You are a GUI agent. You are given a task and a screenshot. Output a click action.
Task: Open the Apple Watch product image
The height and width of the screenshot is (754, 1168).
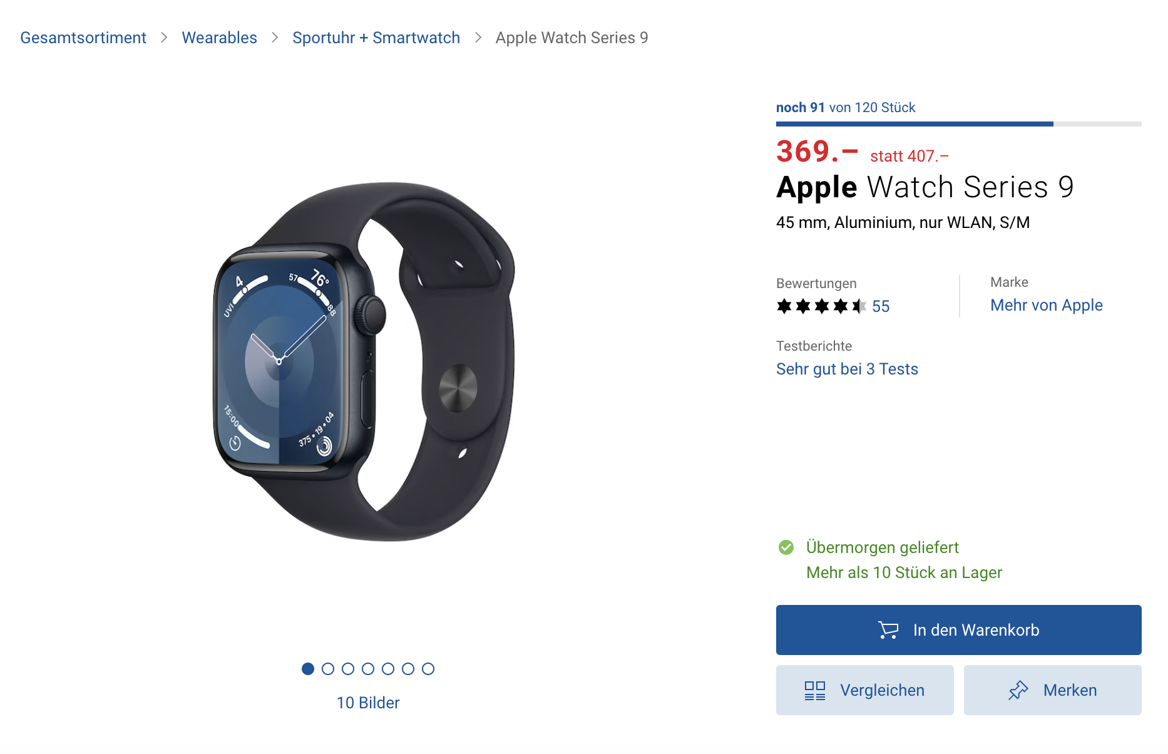tap(365, 361)
